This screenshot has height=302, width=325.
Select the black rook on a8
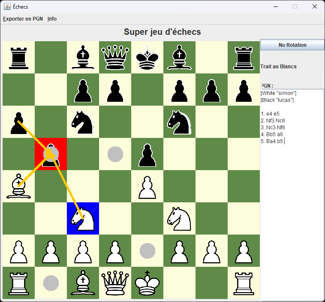click(18, 58)
